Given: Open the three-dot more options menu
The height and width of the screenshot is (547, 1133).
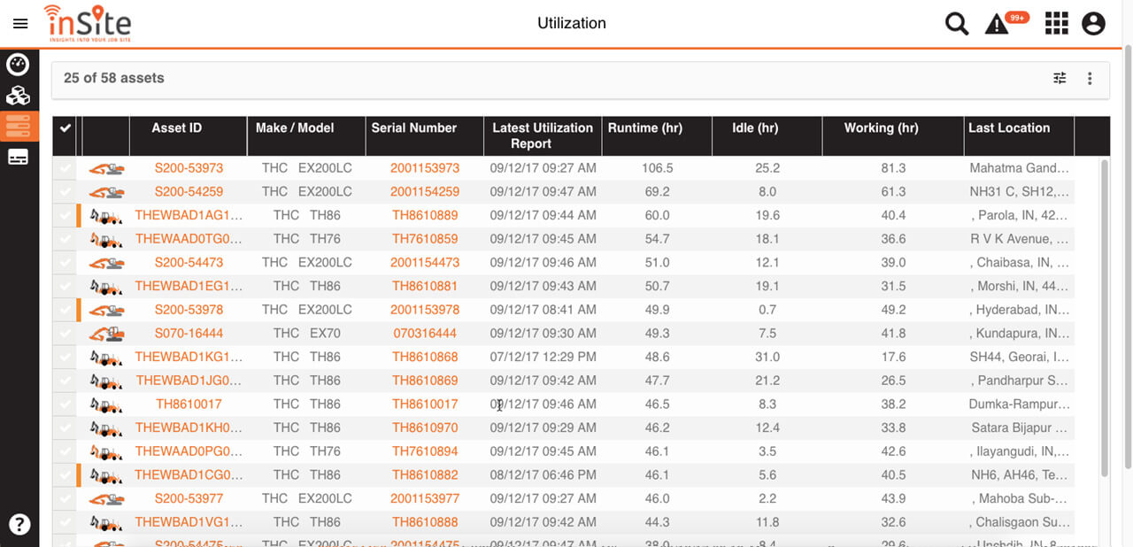Looking at the screenshot, I should click(1090, 79).
